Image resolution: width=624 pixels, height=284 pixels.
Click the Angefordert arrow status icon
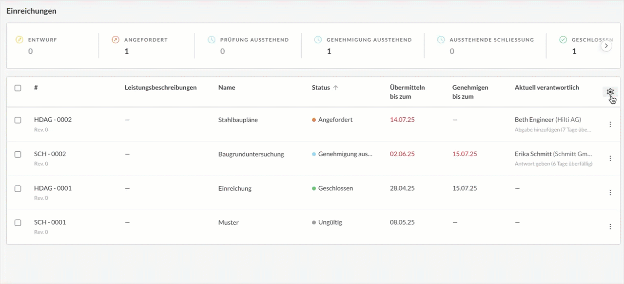point(116,40)
